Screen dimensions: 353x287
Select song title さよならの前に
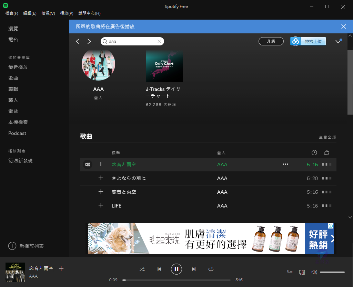pos(129,178)
